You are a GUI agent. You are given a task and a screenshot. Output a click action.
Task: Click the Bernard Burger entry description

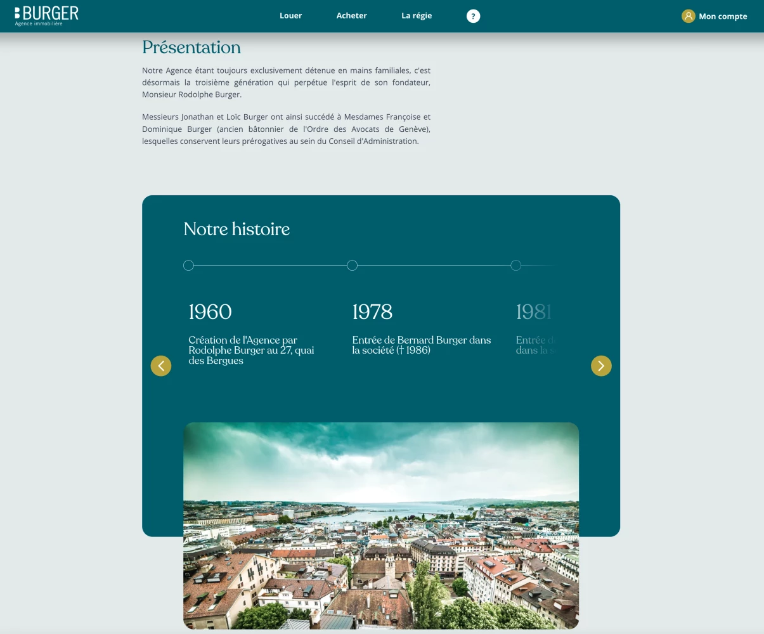[421, 346]
